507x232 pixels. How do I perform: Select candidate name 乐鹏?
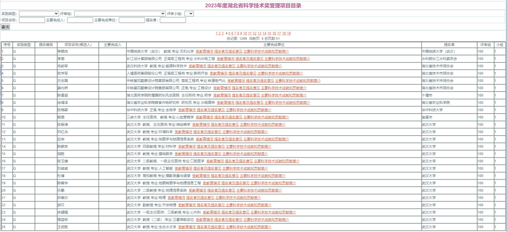61,190
